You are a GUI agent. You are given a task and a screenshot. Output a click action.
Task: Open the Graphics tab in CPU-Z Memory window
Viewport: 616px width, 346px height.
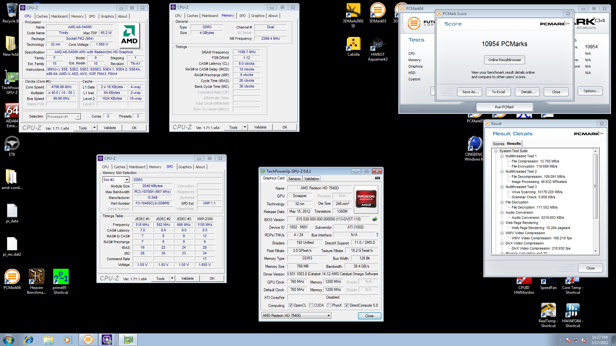258,16
